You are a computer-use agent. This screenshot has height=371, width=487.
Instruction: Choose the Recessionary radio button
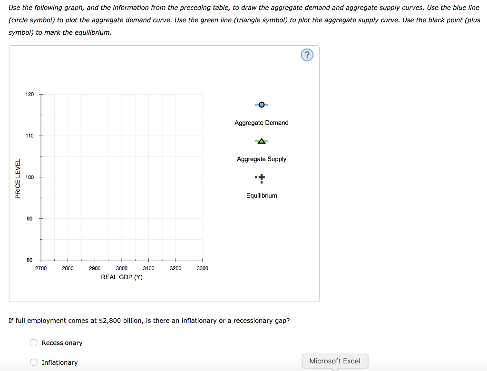tap(34, 342)
